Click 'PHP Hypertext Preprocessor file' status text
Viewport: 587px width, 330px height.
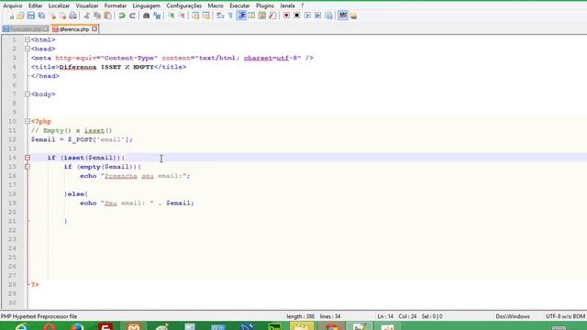tap(39, 316)
